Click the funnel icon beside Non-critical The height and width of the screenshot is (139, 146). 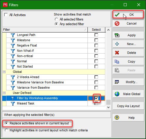click(x=13, y=56)
